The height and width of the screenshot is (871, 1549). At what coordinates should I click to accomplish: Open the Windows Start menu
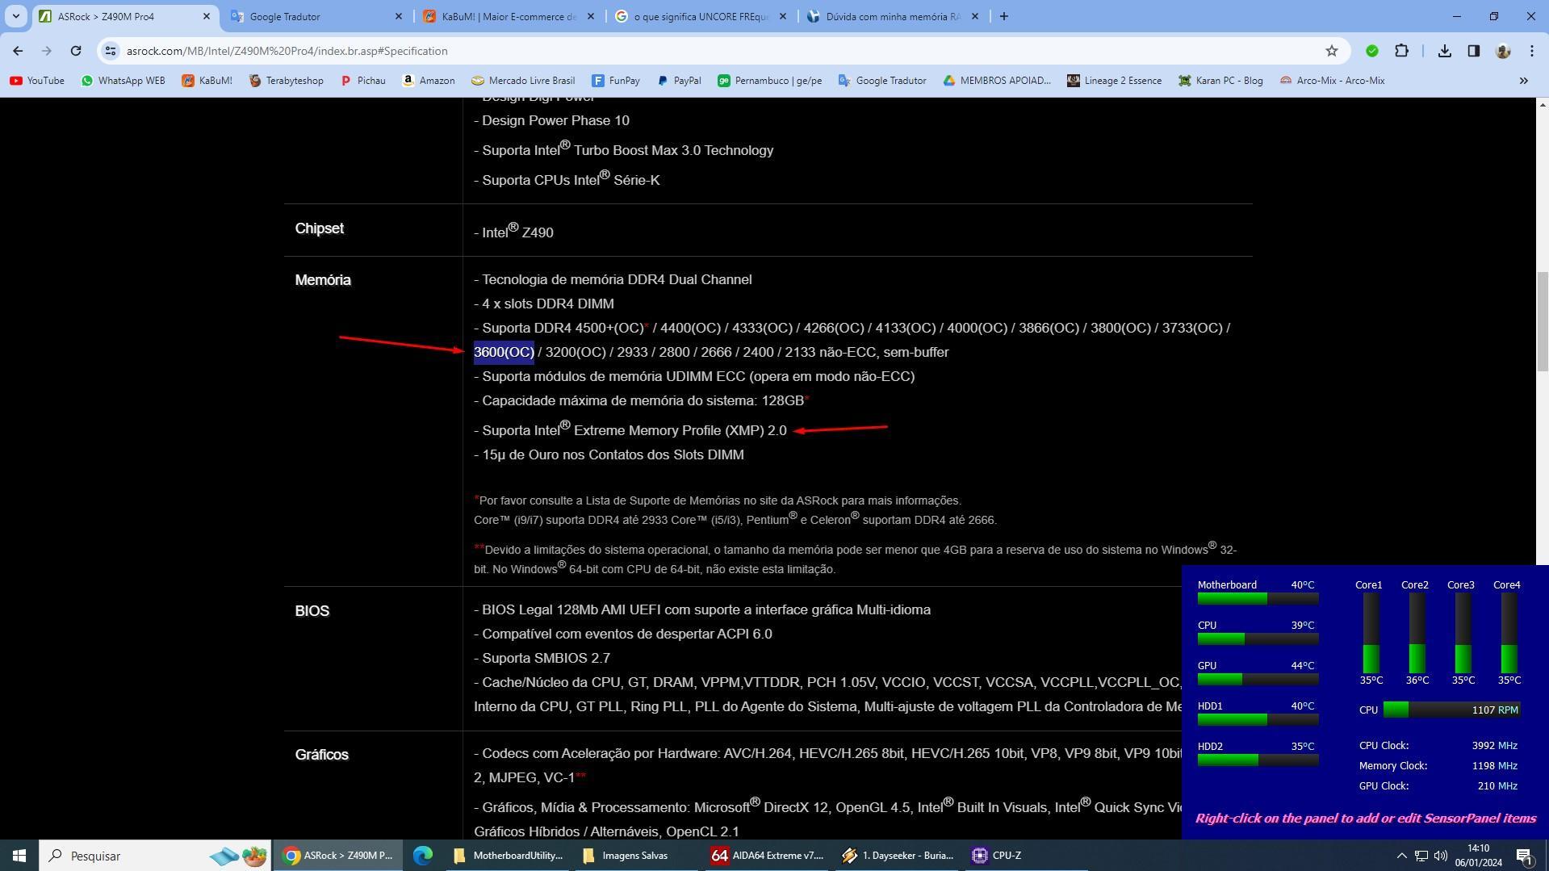point(19,856)
